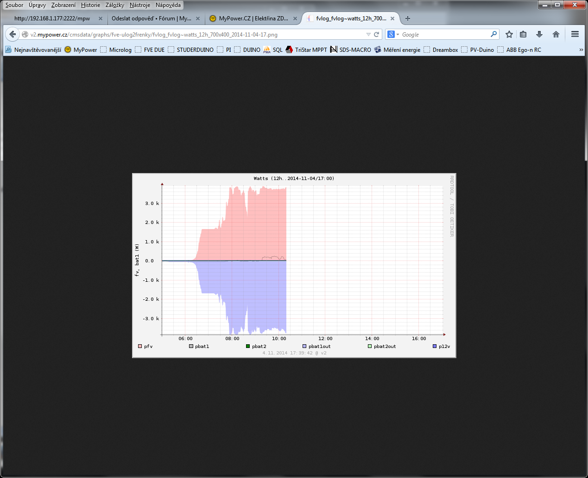
Task: Open the search engine selector dropdown
Action: click(x=393, y=34)
